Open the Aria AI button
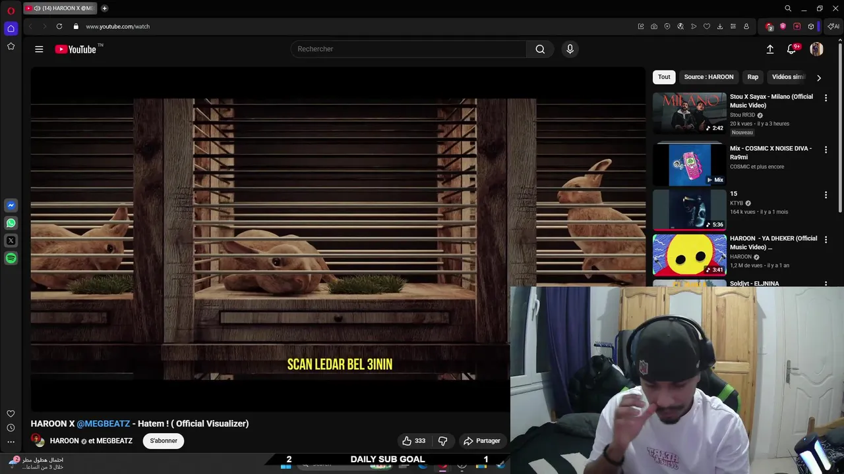Image resolution: width=844 pixels, height=474 pixels. click(834, 26)
